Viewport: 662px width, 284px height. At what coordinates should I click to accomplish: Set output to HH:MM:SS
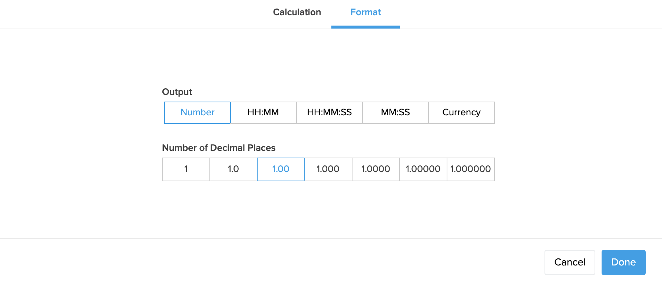click(329, 113)
